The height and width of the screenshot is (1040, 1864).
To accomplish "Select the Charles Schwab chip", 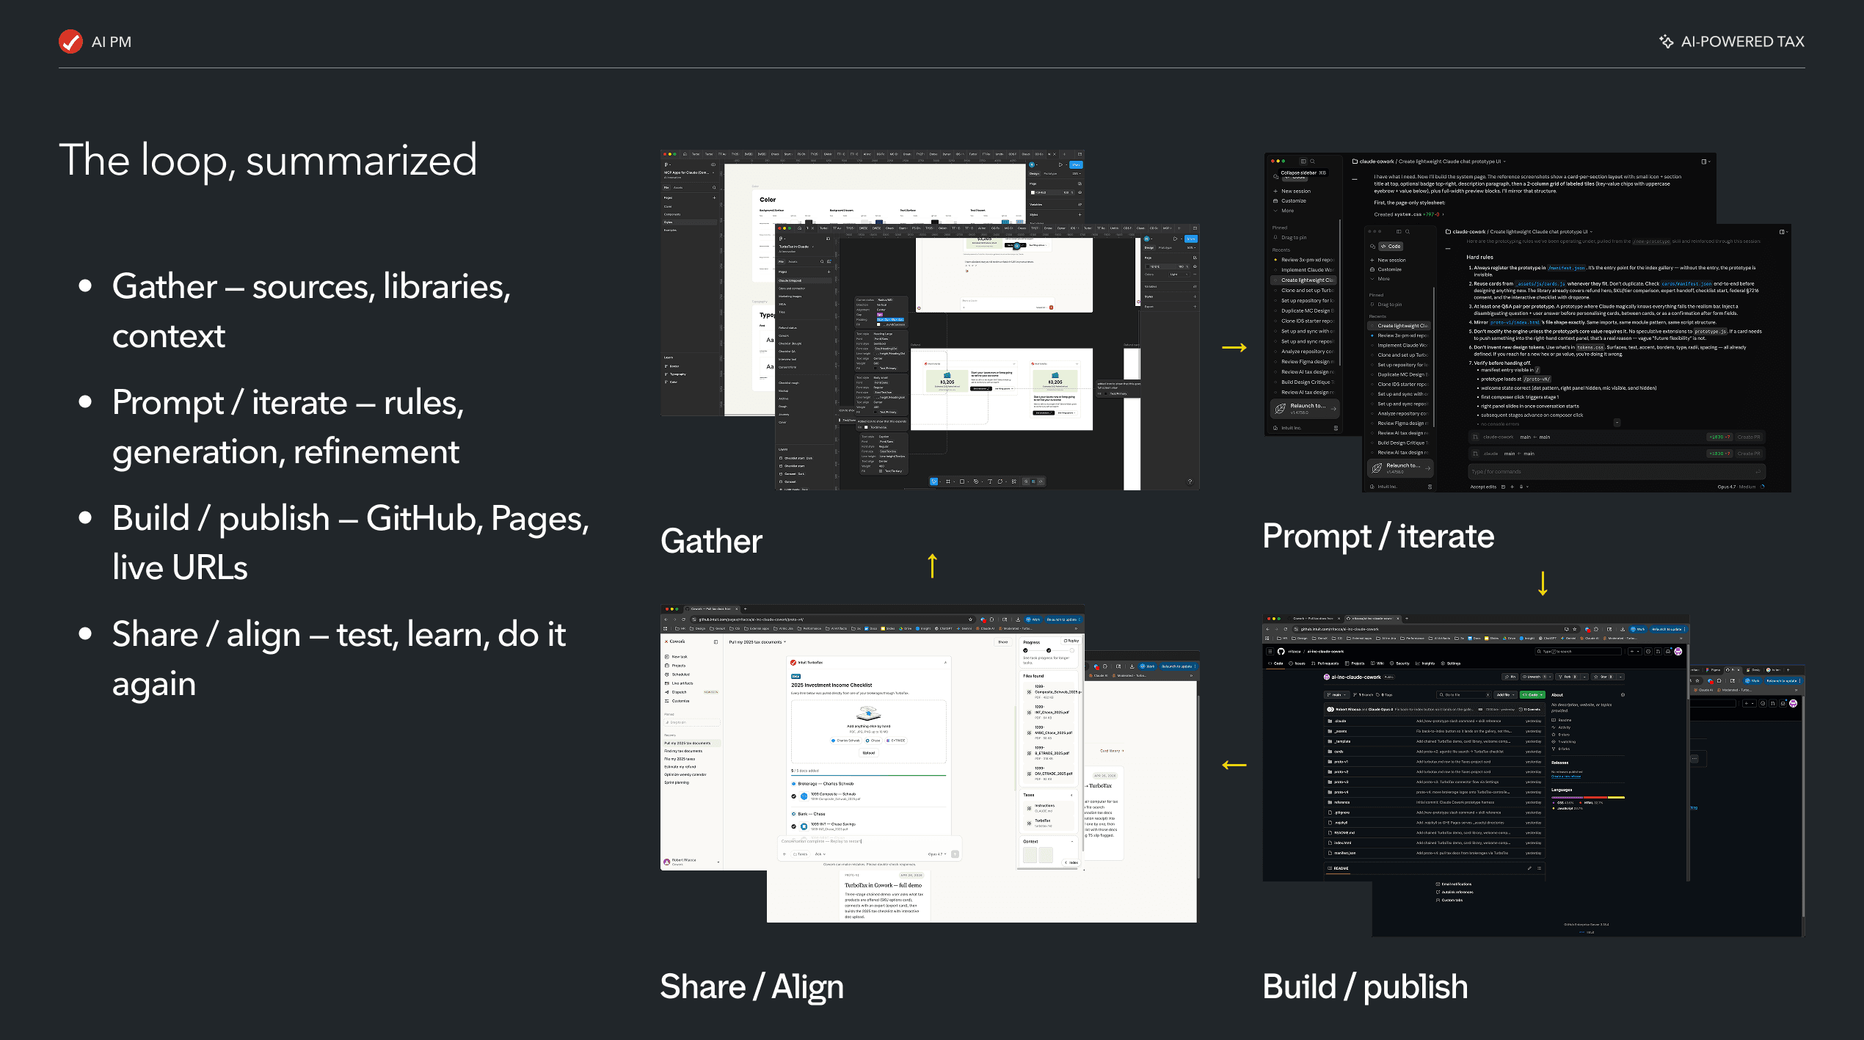I will [846, 741].
